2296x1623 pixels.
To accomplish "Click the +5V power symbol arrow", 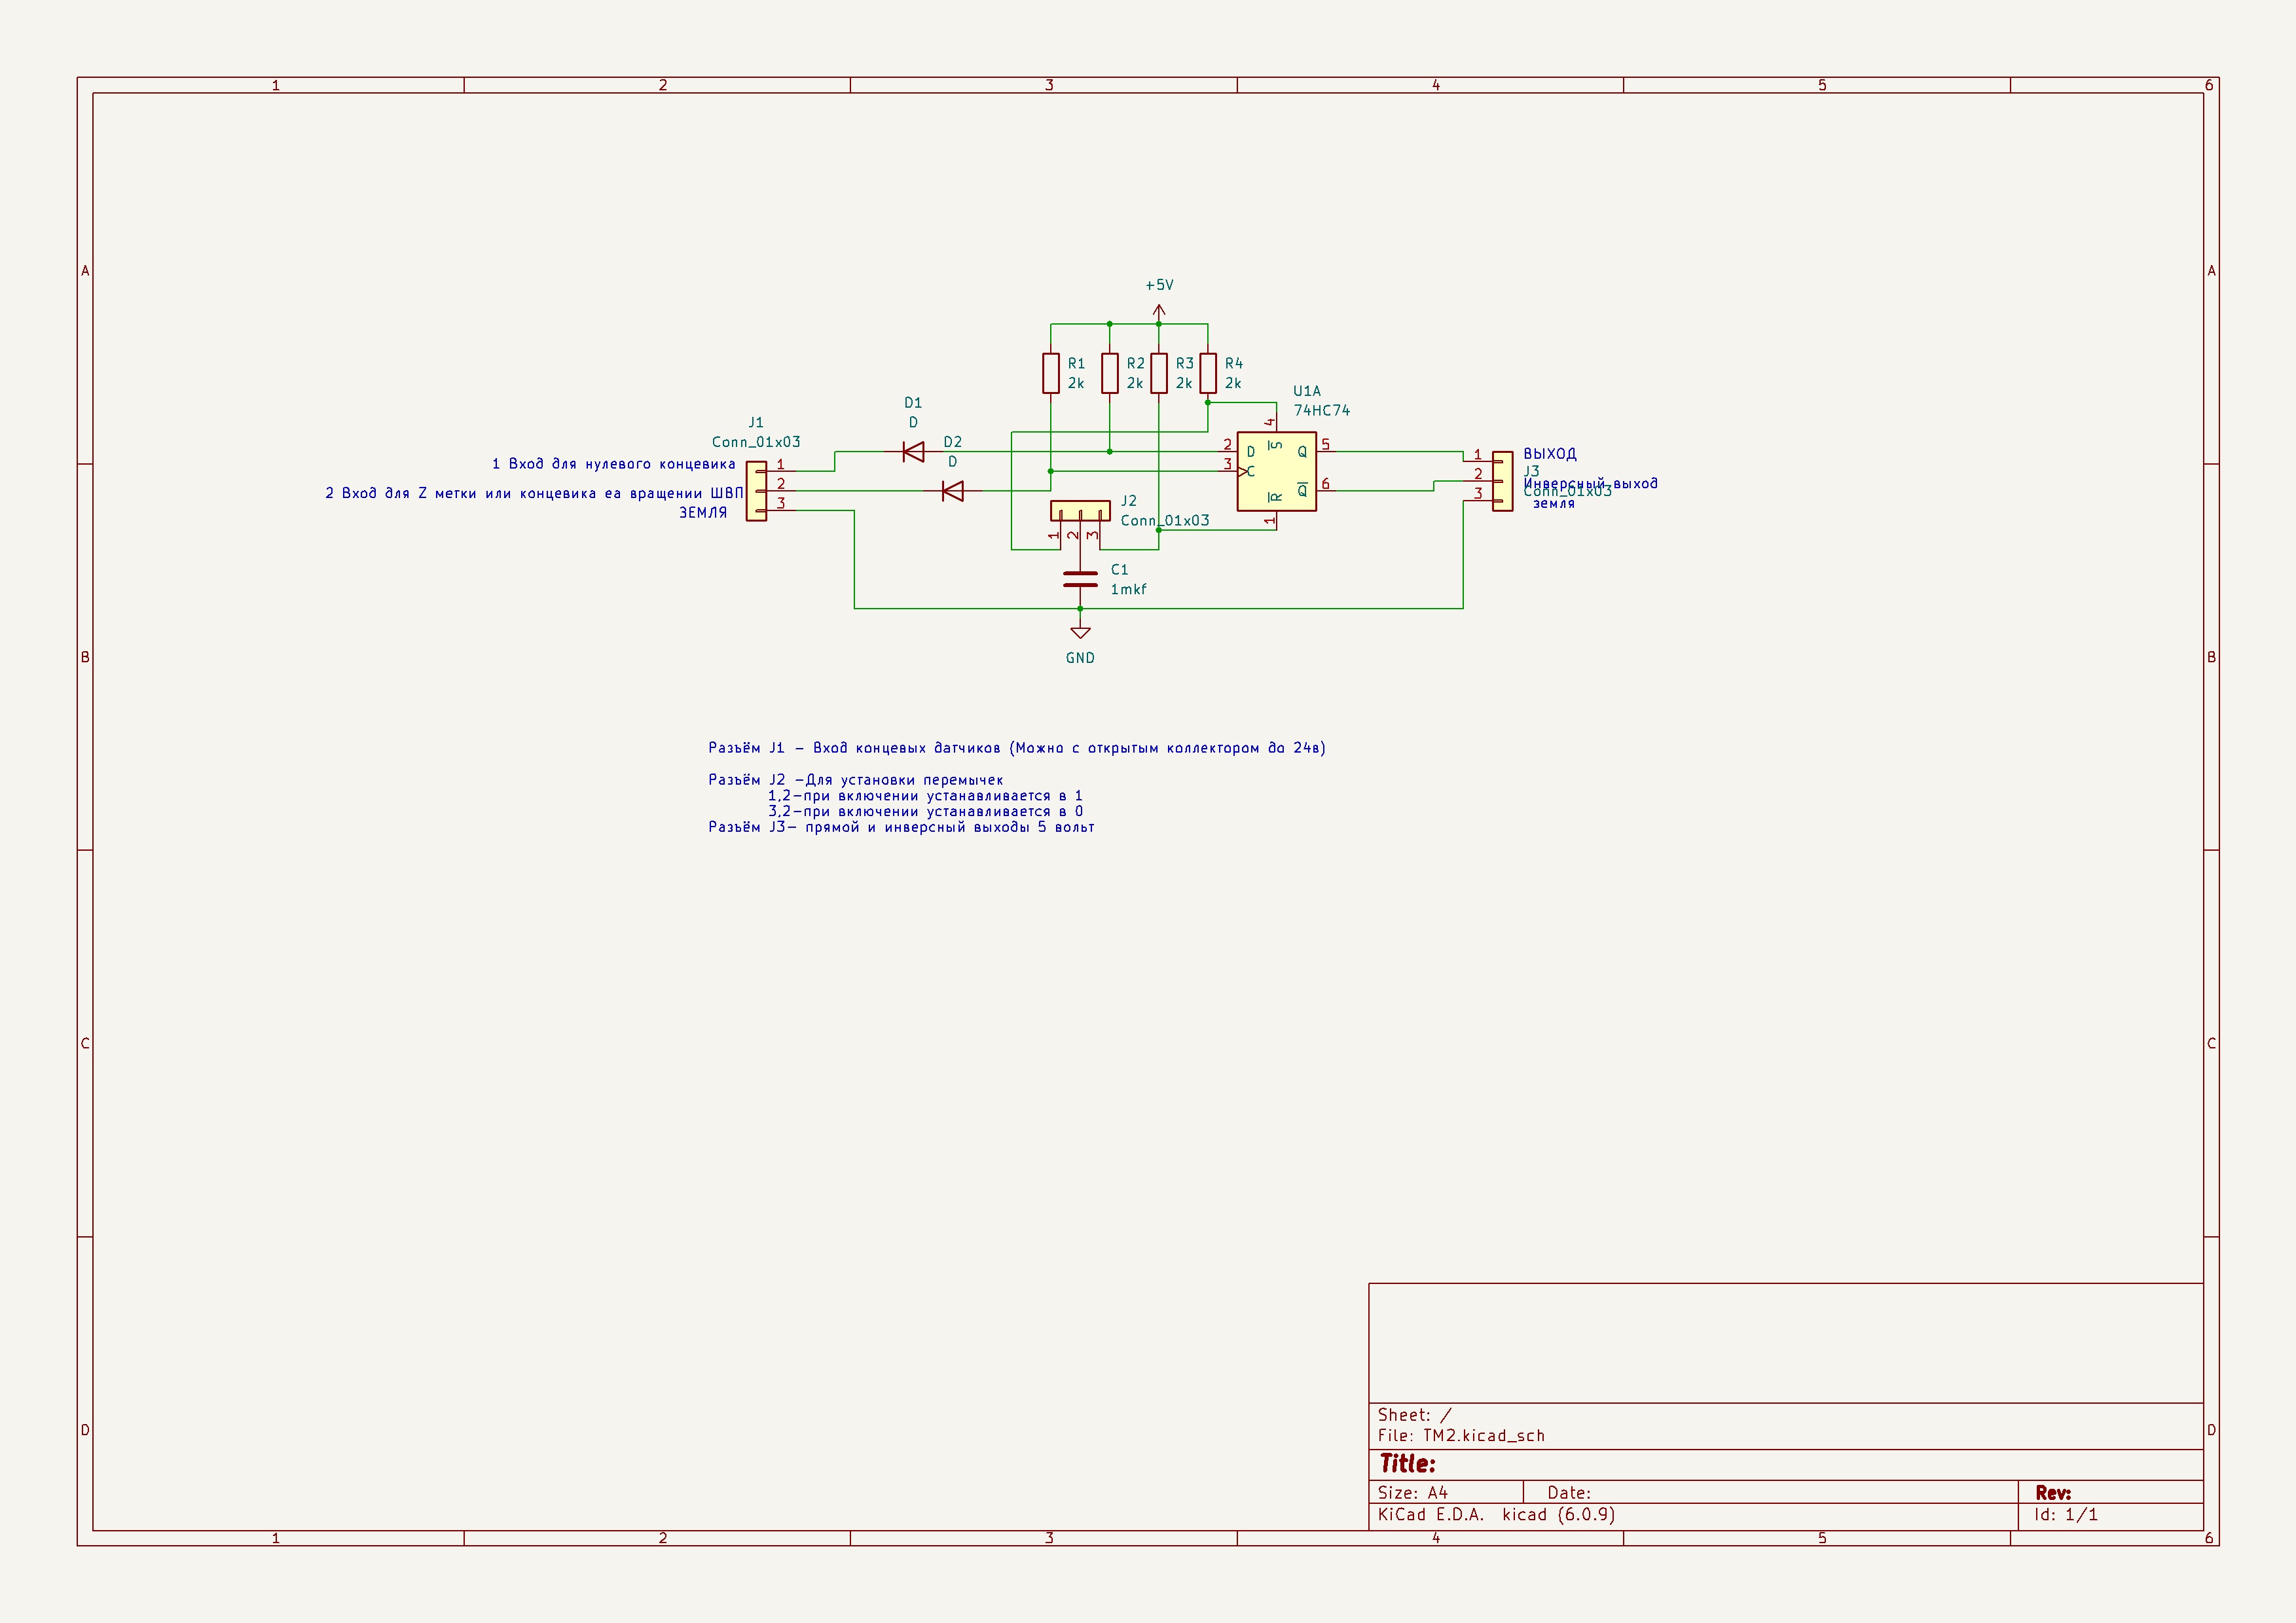I will pos(1159,310).
